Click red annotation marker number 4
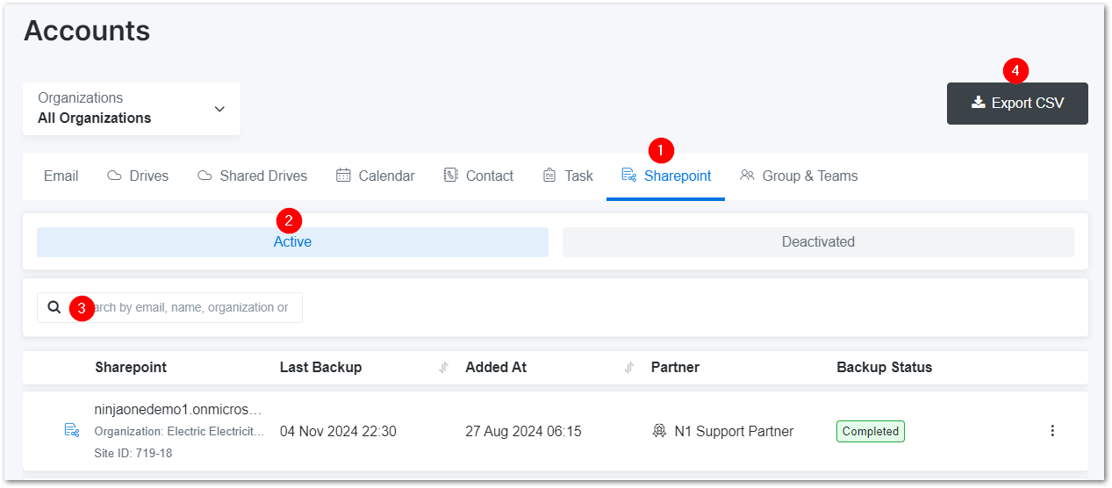This screenshot has height=488, width=1112. [1015, 69]
